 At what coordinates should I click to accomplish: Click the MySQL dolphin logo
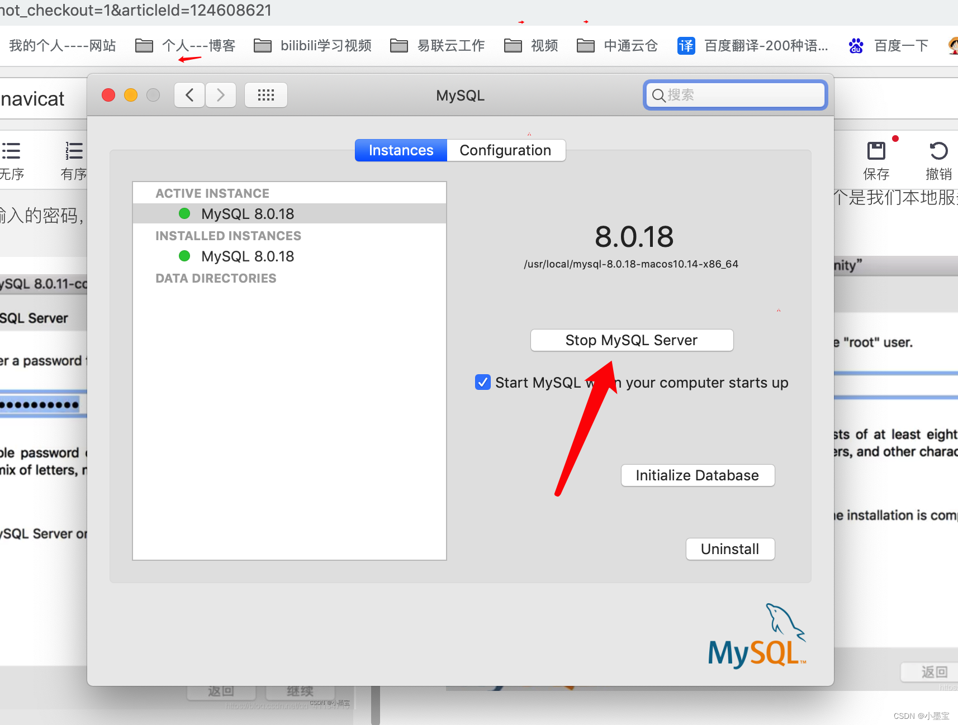coord(757,636)
